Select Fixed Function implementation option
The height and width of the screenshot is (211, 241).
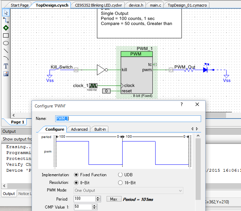(x=76, y=175)
